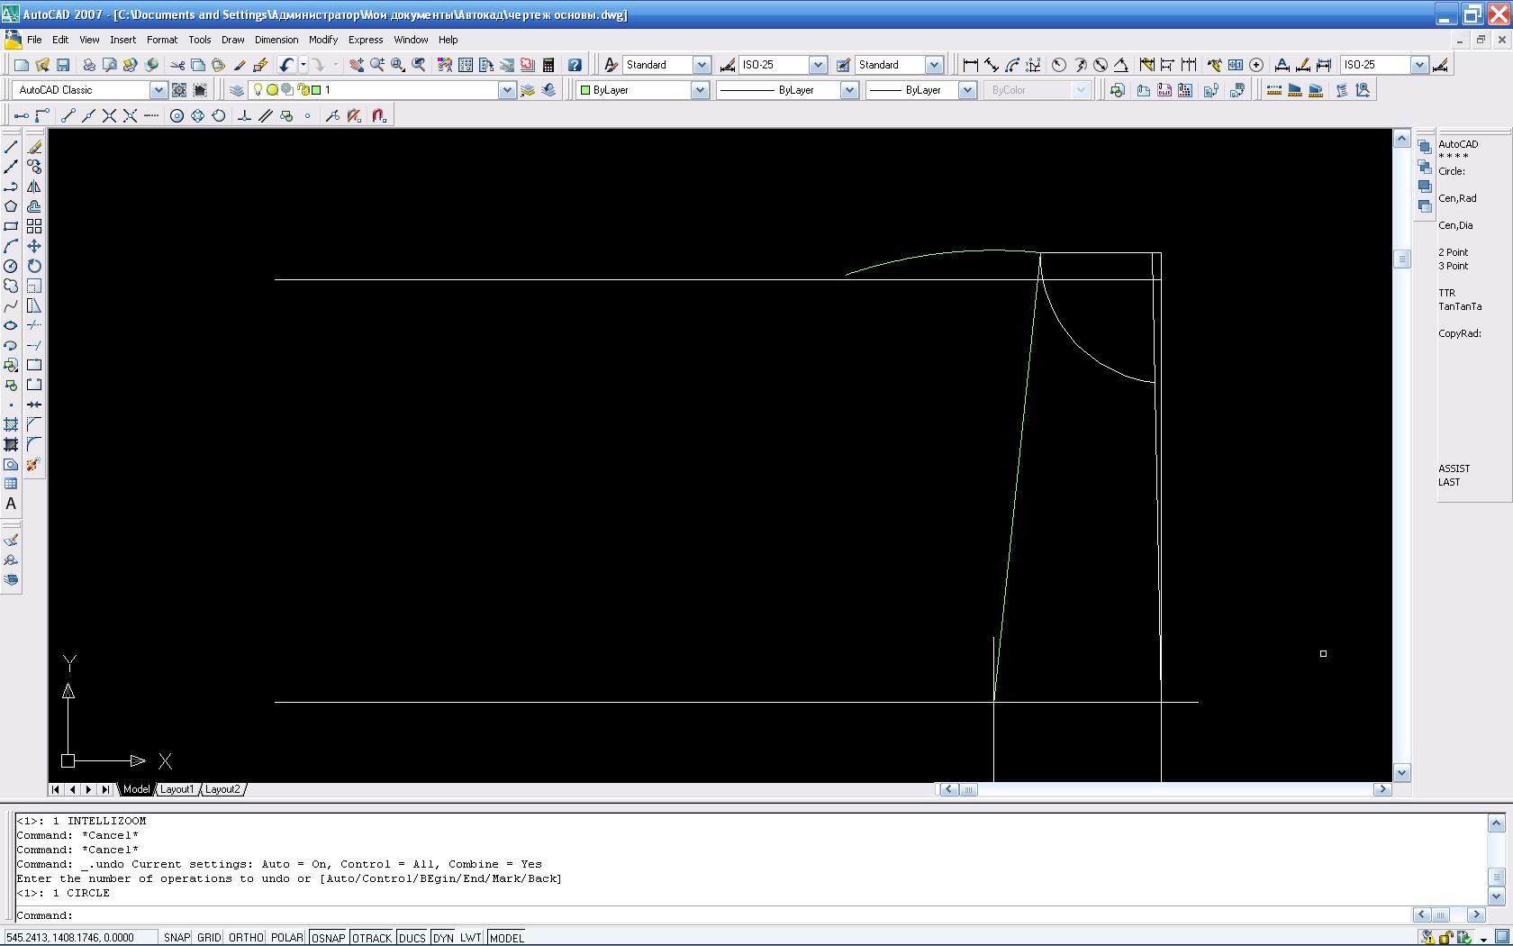Image resolution: width=1513 pixels, height=946 pixels.
Task: Toggle OSNAP in status bar
Action: tap(328, 938)
